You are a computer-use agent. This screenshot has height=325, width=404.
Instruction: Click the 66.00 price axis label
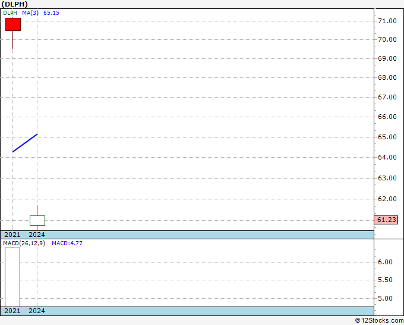[387, 117]
